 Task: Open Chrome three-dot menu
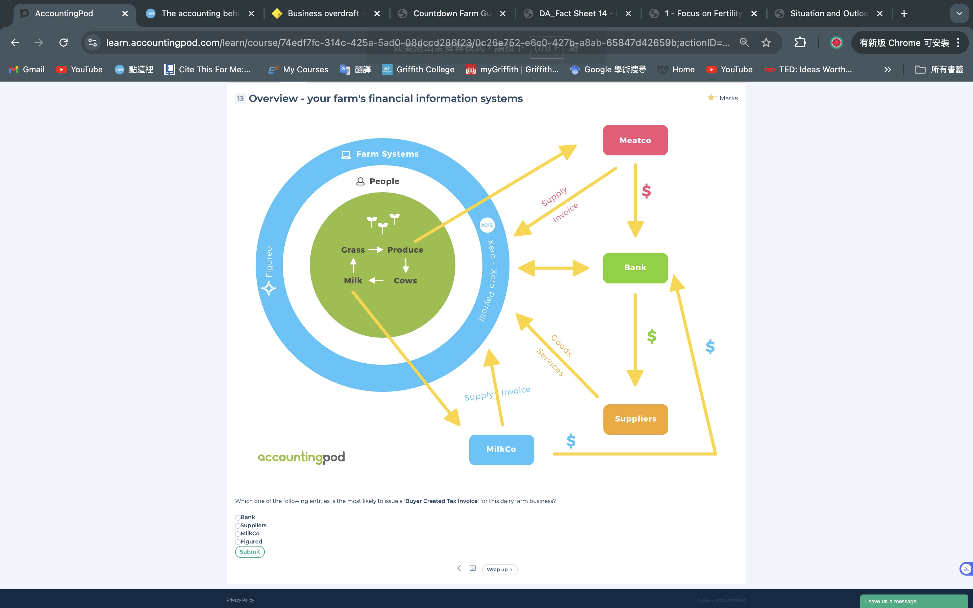tap(958, 43)
